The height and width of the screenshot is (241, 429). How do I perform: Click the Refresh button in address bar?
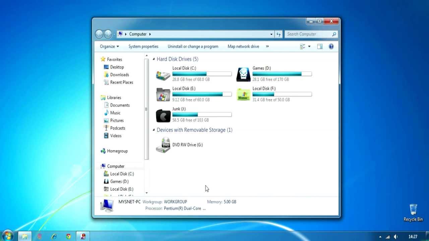pyautogui.click(x=279, y=34)
